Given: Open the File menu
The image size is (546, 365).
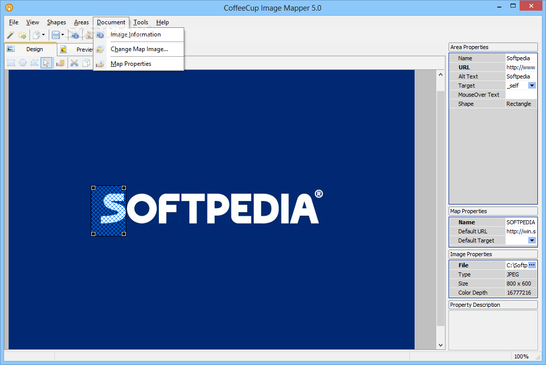Looking at the screenshot, I should 14,22.
